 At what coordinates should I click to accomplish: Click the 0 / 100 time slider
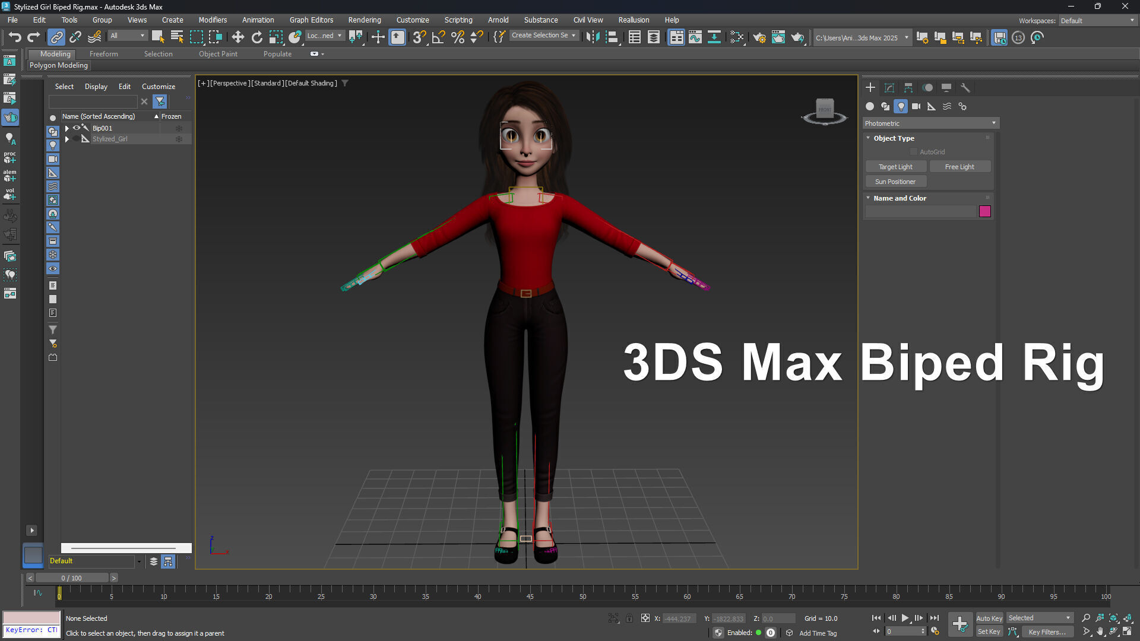pyautogui.click(x=72, y=578)
